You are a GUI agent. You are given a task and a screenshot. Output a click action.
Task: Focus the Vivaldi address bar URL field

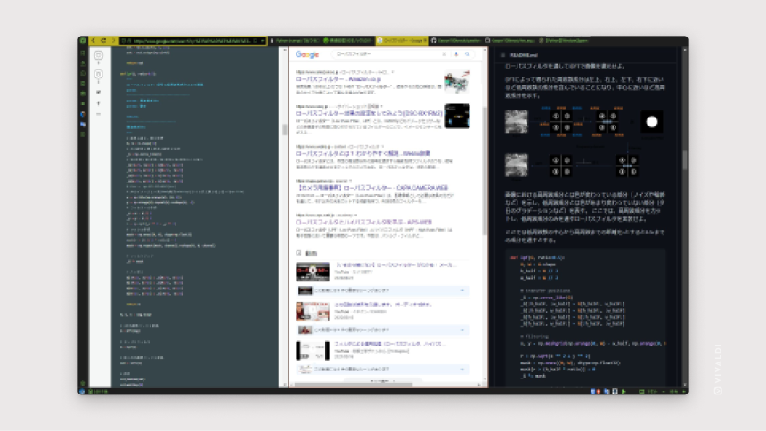pos(191,41)
